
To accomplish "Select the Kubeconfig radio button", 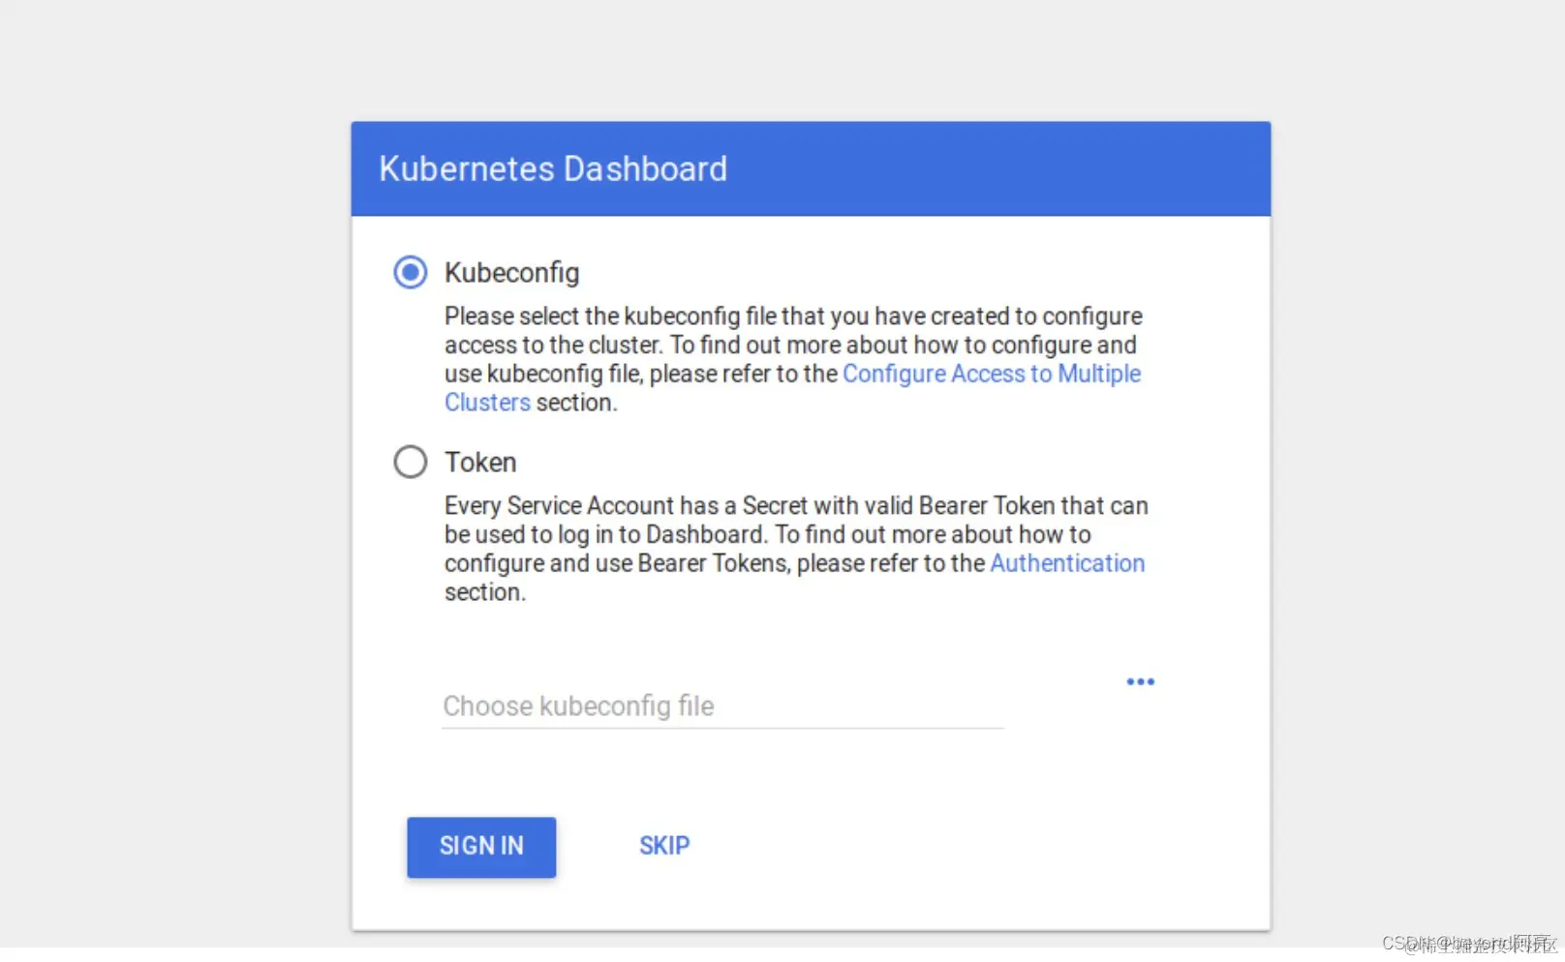I will (410, 272).
